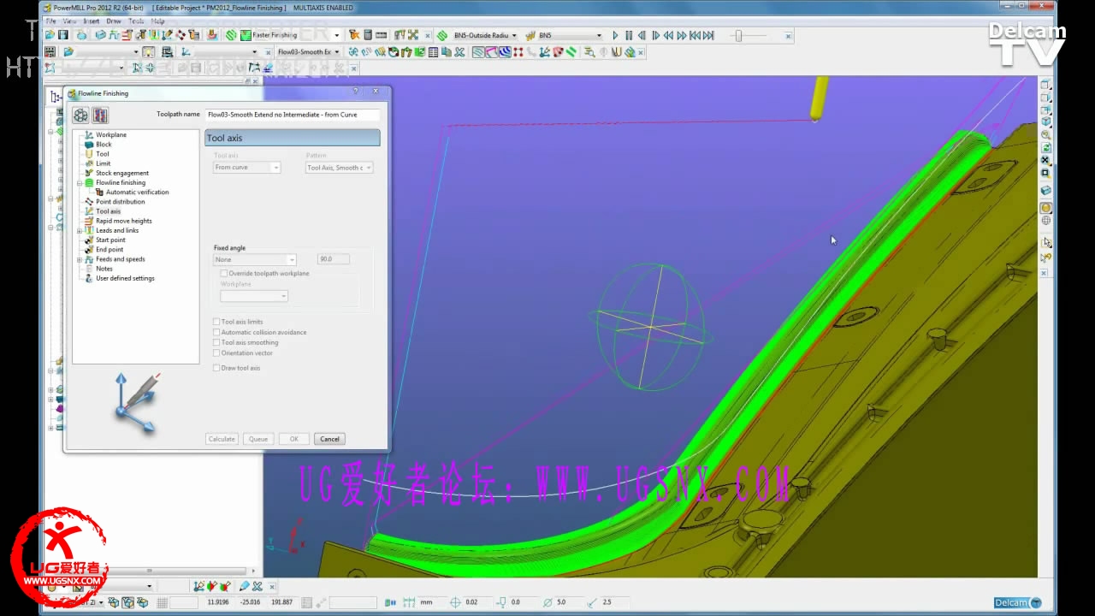Open dialog help question mark button
This screenshot has height=616, width=1095.
pyautogui.click(x=356, y=91)
